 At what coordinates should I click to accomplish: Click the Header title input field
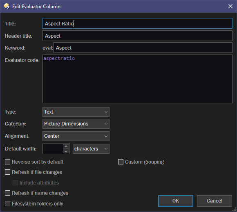click(x=137, y=36)
